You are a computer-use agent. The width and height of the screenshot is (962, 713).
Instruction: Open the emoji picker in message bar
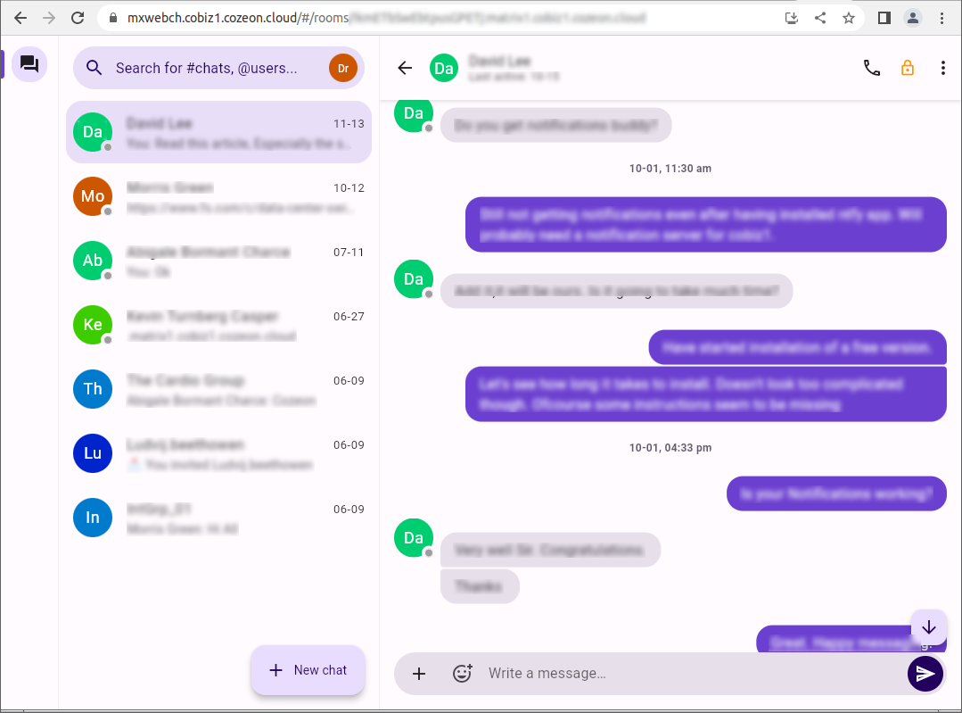tap(462, 674)
